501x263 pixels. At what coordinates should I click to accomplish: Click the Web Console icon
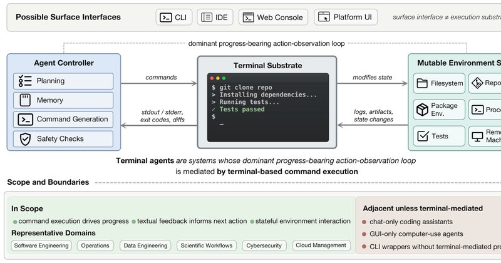coord(248,18)
